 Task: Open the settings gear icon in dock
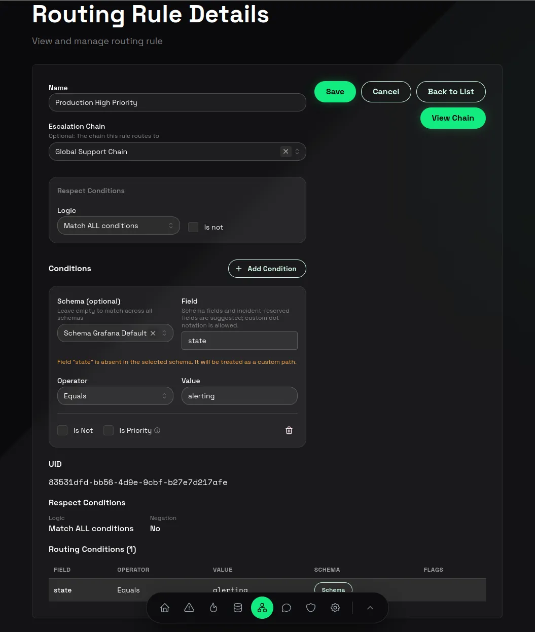point(335,608)
